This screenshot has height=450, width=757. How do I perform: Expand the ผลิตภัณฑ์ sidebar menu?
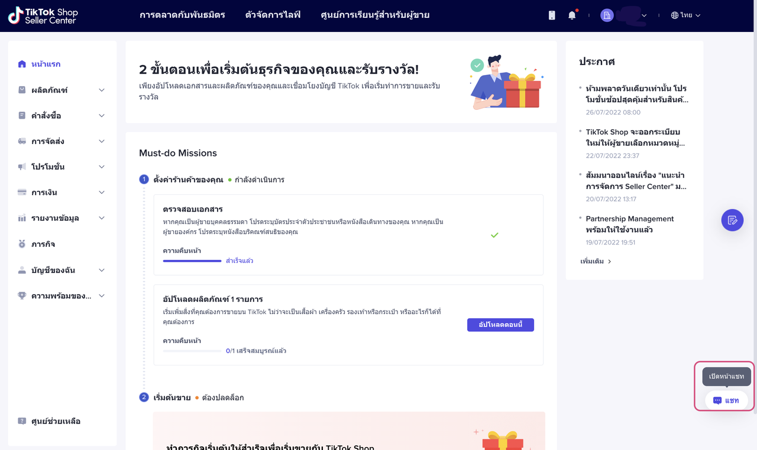(x=101, y=90)
